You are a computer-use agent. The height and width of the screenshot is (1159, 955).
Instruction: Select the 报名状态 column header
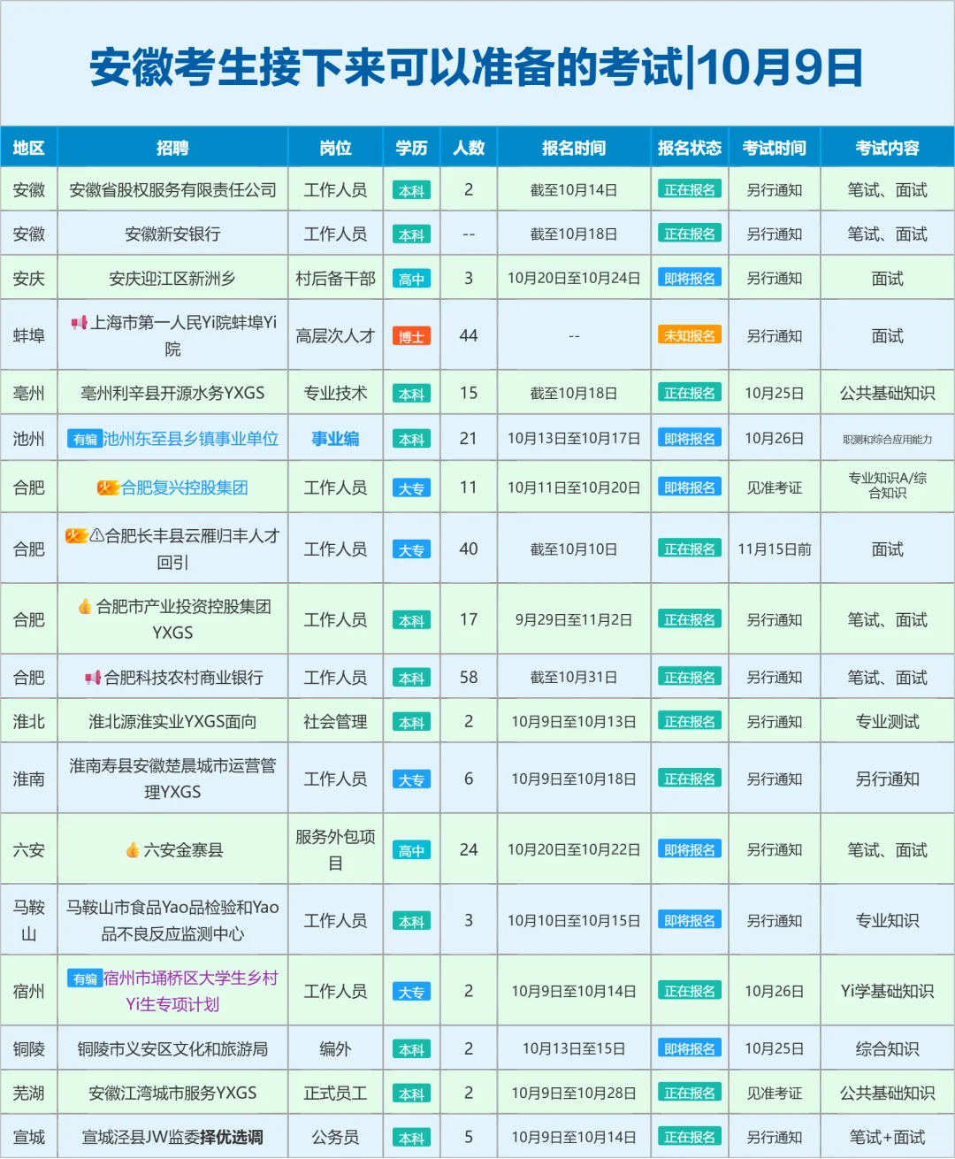coord(689,148)
